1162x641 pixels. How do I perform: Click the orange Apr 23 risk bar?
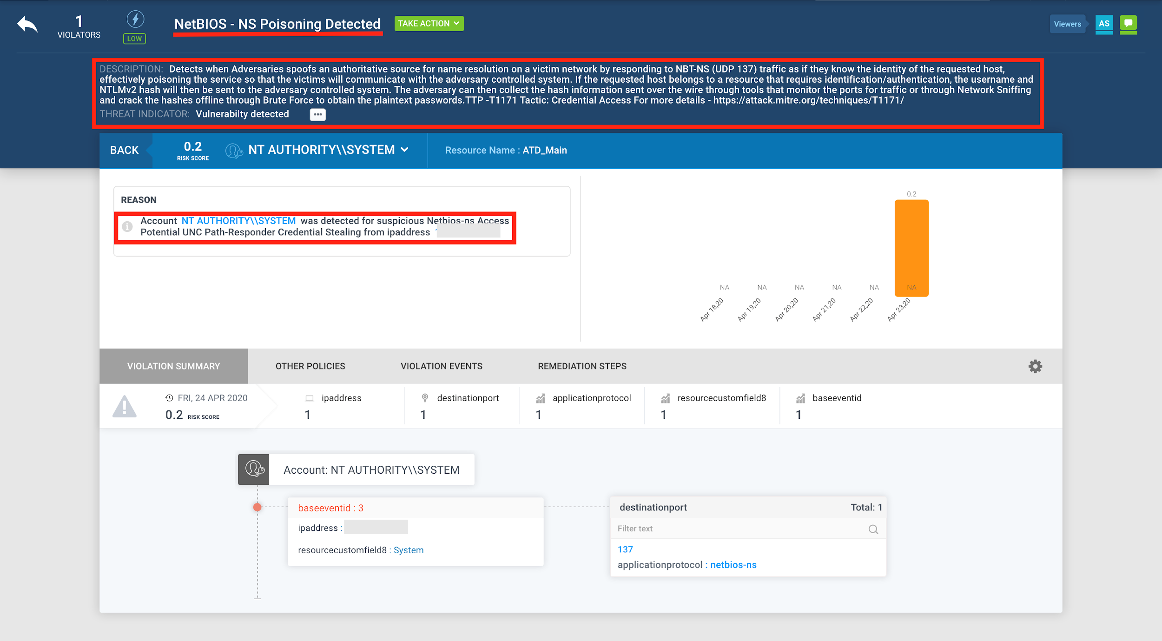911,248
